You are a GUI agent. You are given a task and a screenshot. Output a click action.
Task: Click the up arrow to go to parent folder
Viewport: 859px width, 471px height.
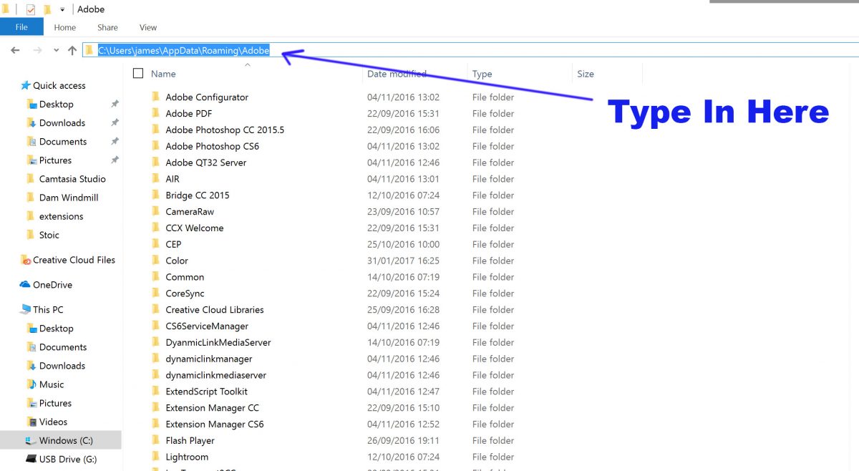tap(72, 50)
